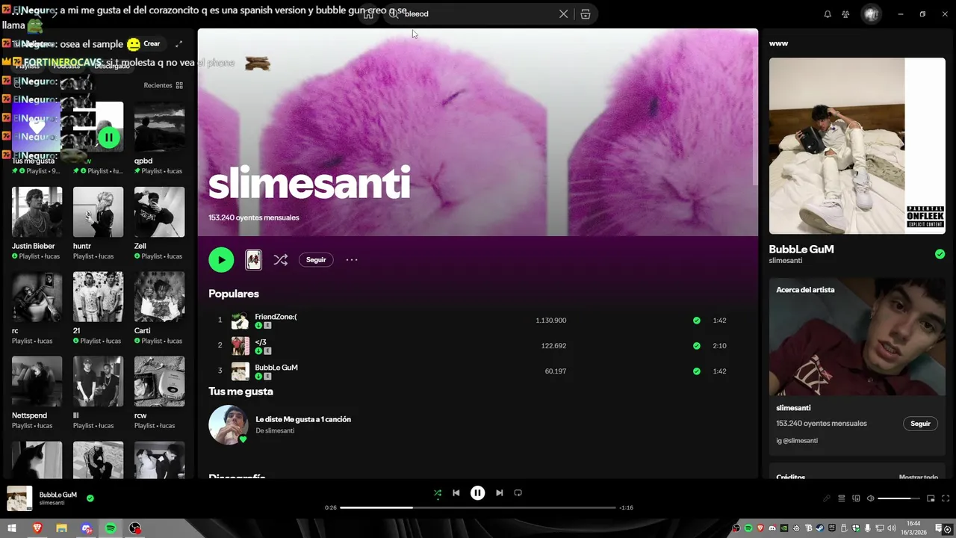
Task: Open BubbLe GuM title in the right panel
Action: (801, 250)
